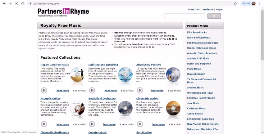
Task: Click the site search magnifier button
Action: [214, 16]
